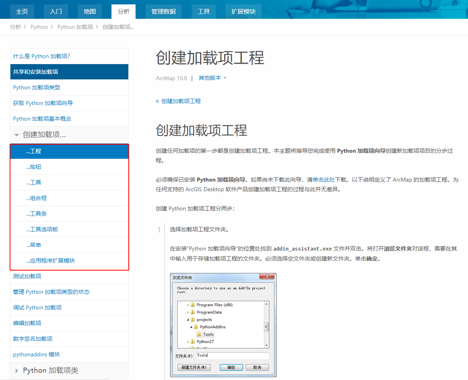Select 调试 Python 加载项 in sidebar
This screenshot has height=380, width=468.
click(x=38, y=307)
